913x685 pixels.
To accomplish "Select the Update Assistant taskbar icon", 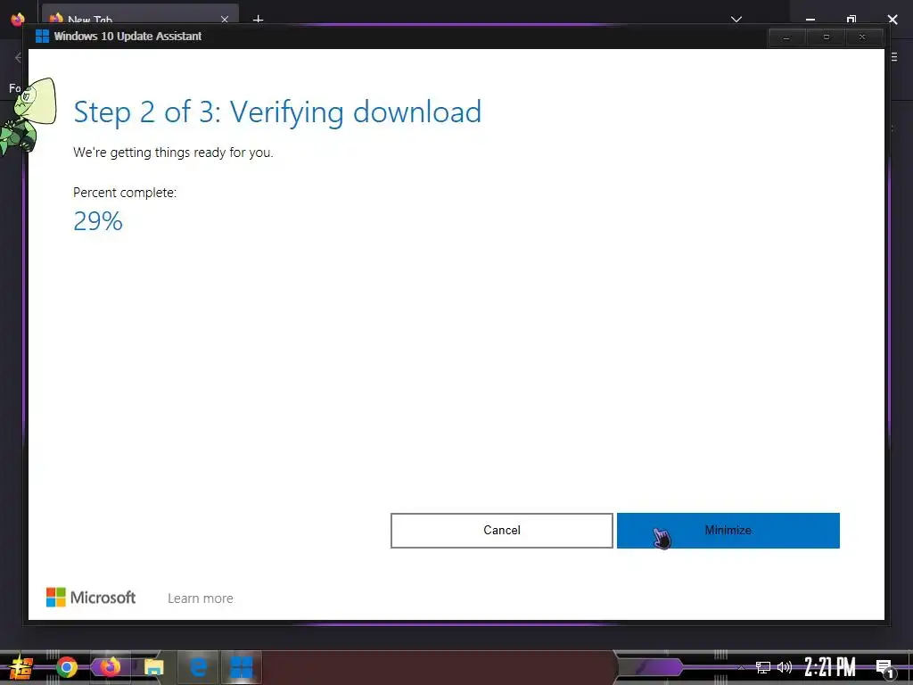I will [x=241, y=667].
